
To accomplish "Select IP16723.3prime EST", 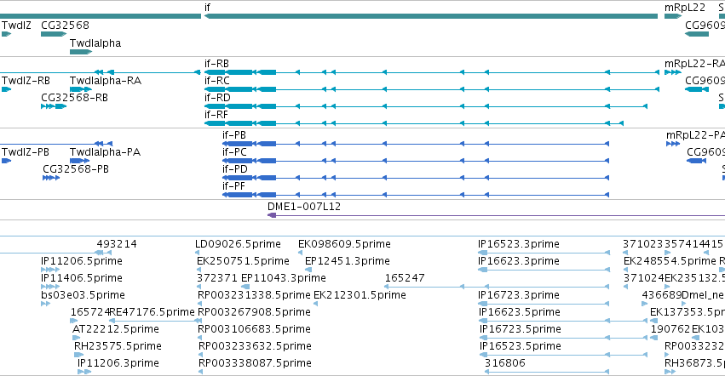I will point(544,304).
